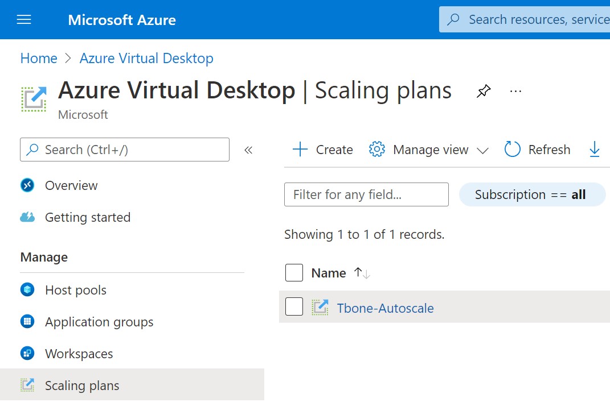Pin this blade with the pin icon
This screenshot has width=610, height=402.
pos(484,92)
